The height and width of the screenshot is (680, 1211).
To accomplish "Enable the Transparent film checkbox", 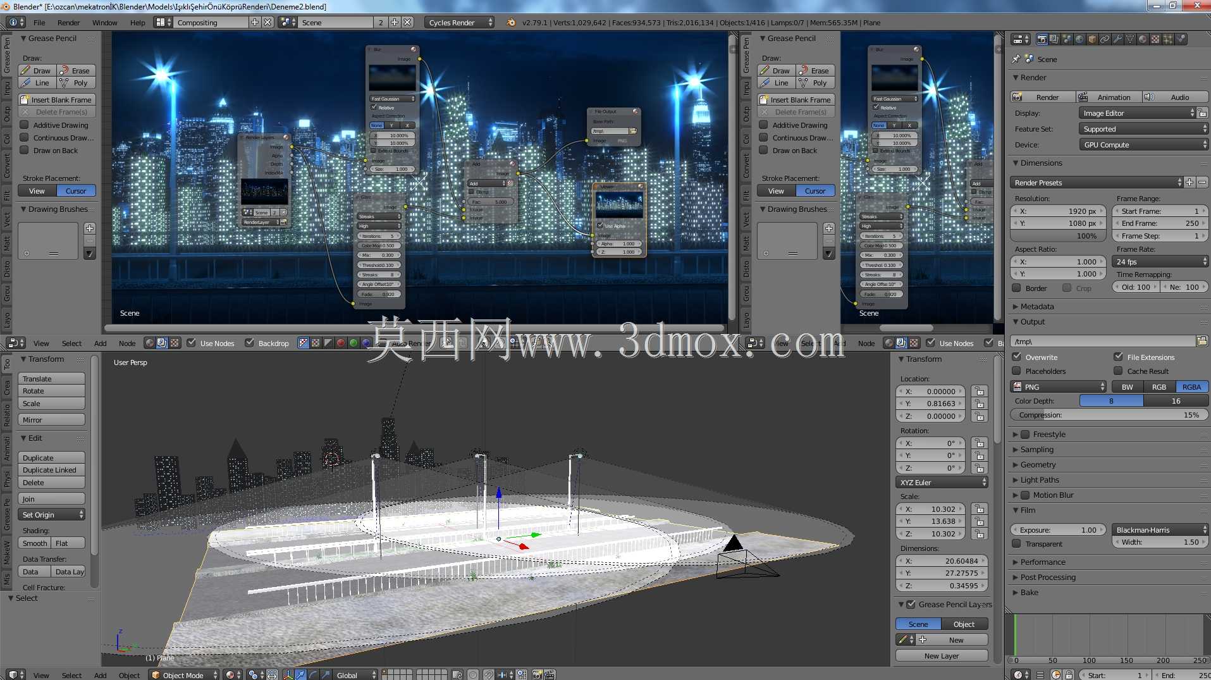I will tap(1017, 543).
